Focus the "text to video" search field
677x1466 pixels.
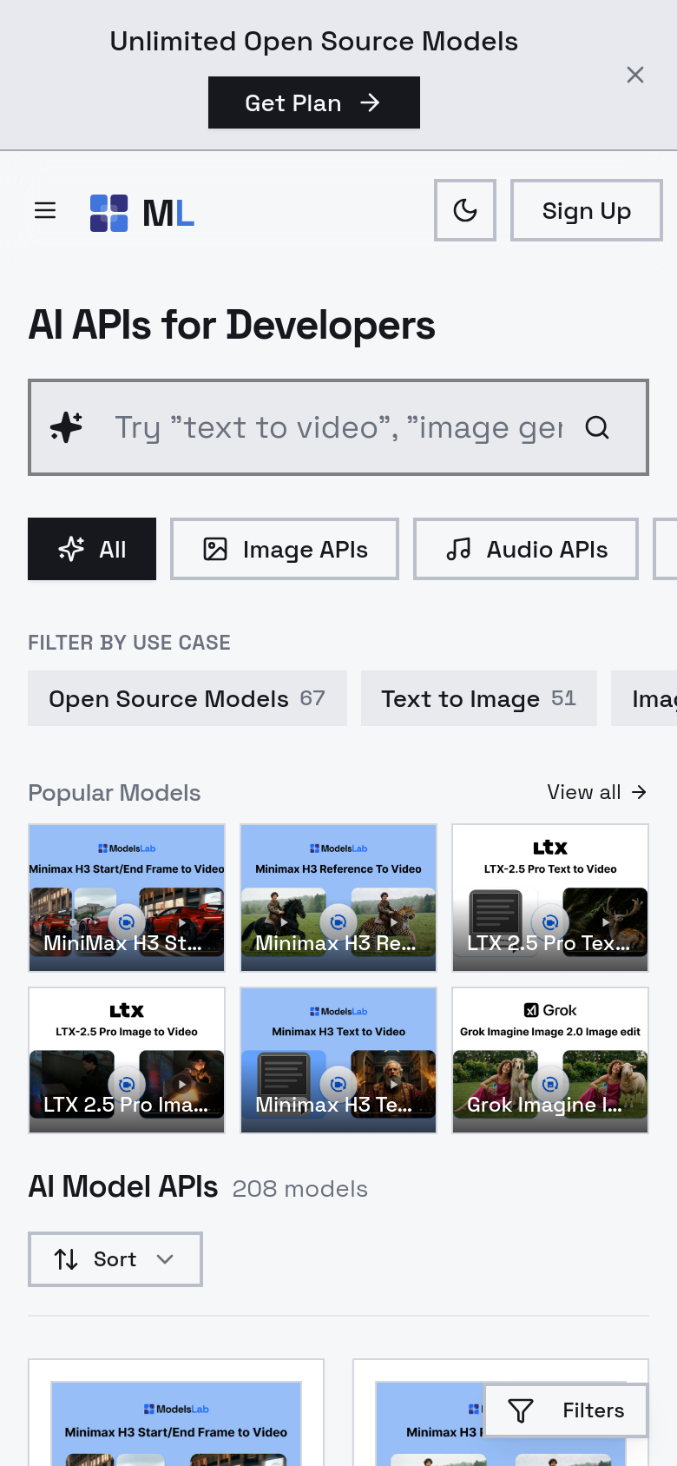(x=338, y=427)
